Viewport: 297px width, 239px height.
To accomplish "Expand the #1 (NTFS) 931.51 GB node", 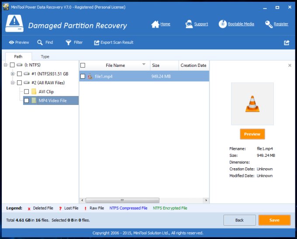I will coord(13,74).
